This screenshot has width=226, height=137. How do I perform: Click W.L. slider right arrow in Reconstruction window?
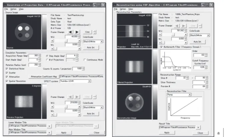pos(186,43)
